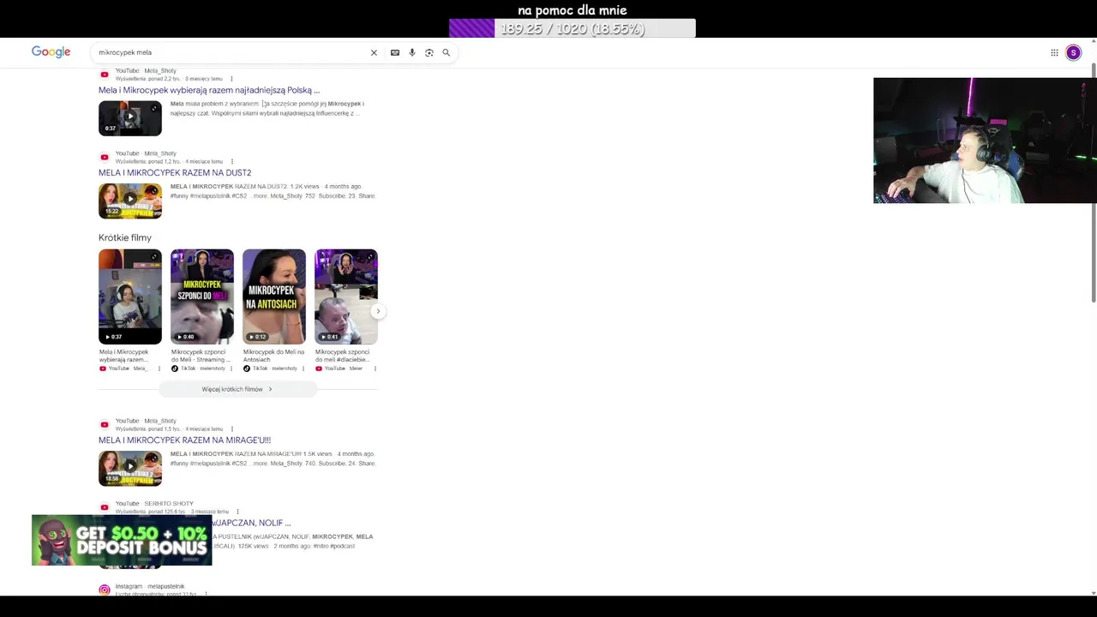
Task: Open the 0:40 'MIKROCYPEK SZPONCI DO MELI' short
Action: pos(202,297)
